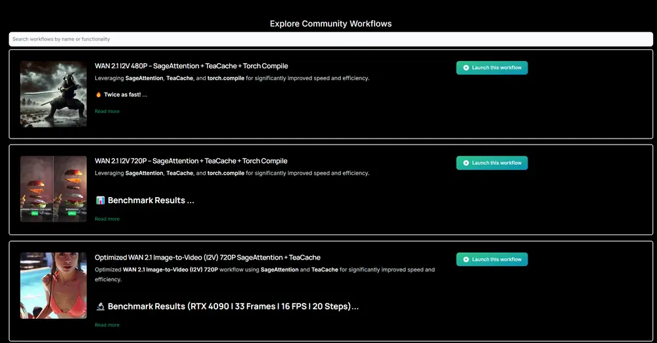Read more about the Optimized WAN 2.1 workflow
This screenshot has height=343, width=657.
pos(107,325)
